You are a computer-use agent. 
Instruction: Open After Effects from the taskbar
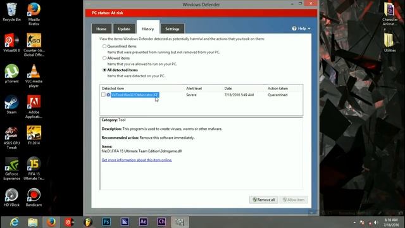click(x=143, y=222)
